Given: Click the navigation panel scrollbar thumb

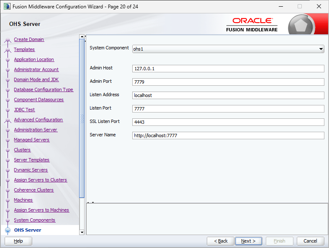Looking at the screenshot, I should (x=82, y=118).
